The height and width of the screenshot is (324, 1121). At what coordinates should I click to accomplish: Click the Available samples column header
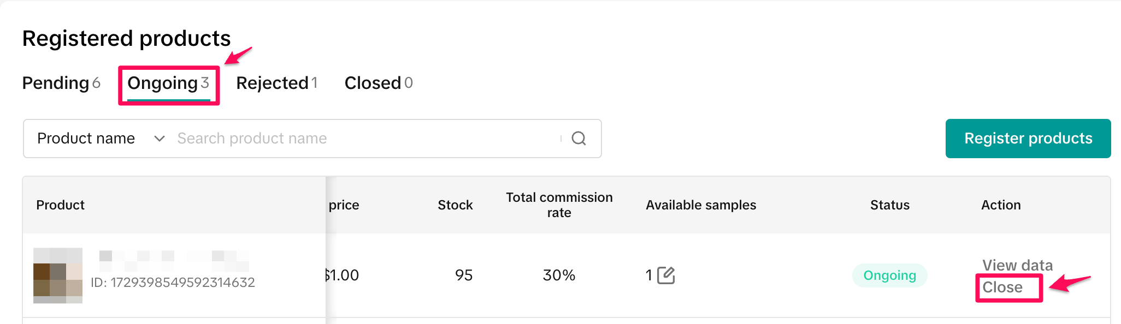tap(701, 205)
